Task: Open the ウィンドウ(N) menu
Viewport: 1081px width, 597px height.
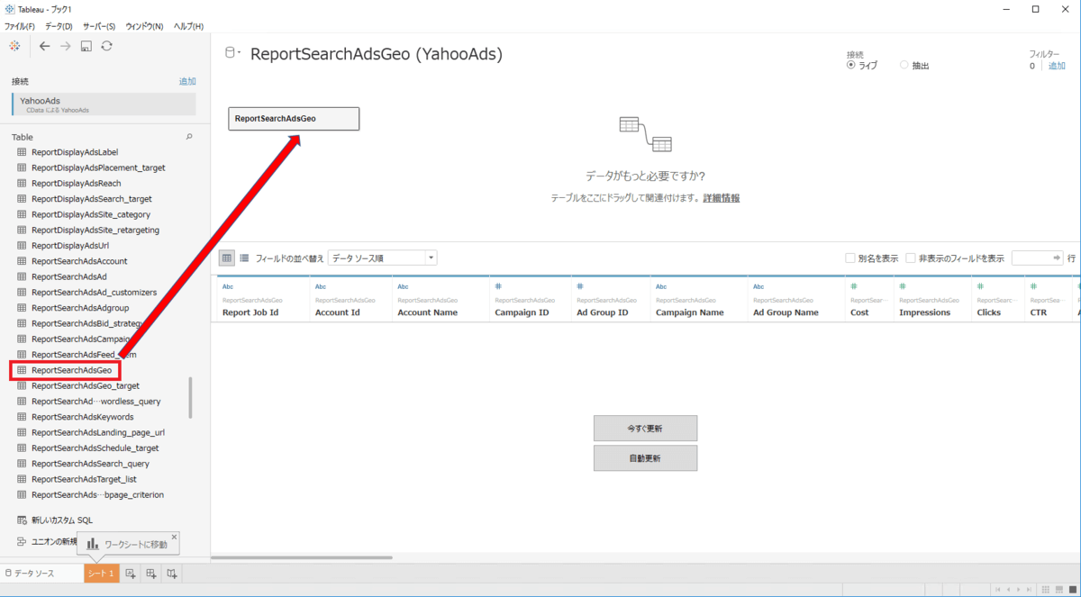Action: [x=145, y=26]
